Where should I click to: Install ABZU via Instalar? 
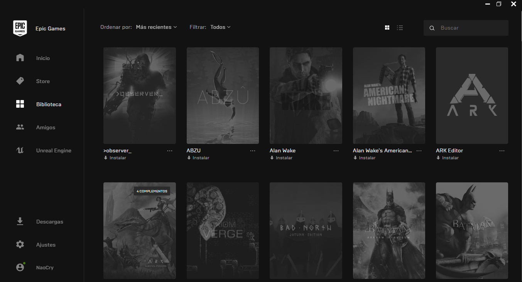[x=198, y=158]
